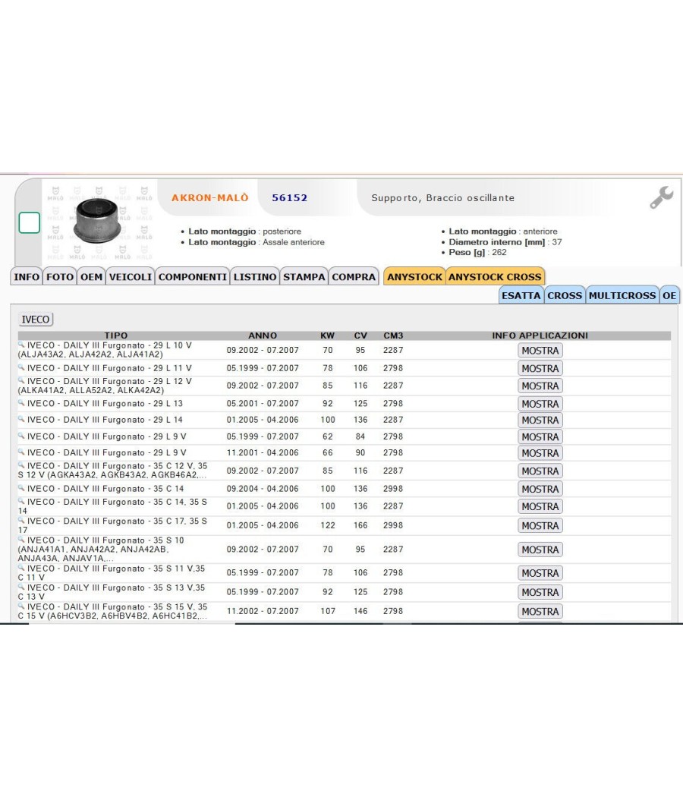Image resolution: width=683 pixels, height=797 pixels.
Task: Click the KW column header
Action: coord(327,335)
